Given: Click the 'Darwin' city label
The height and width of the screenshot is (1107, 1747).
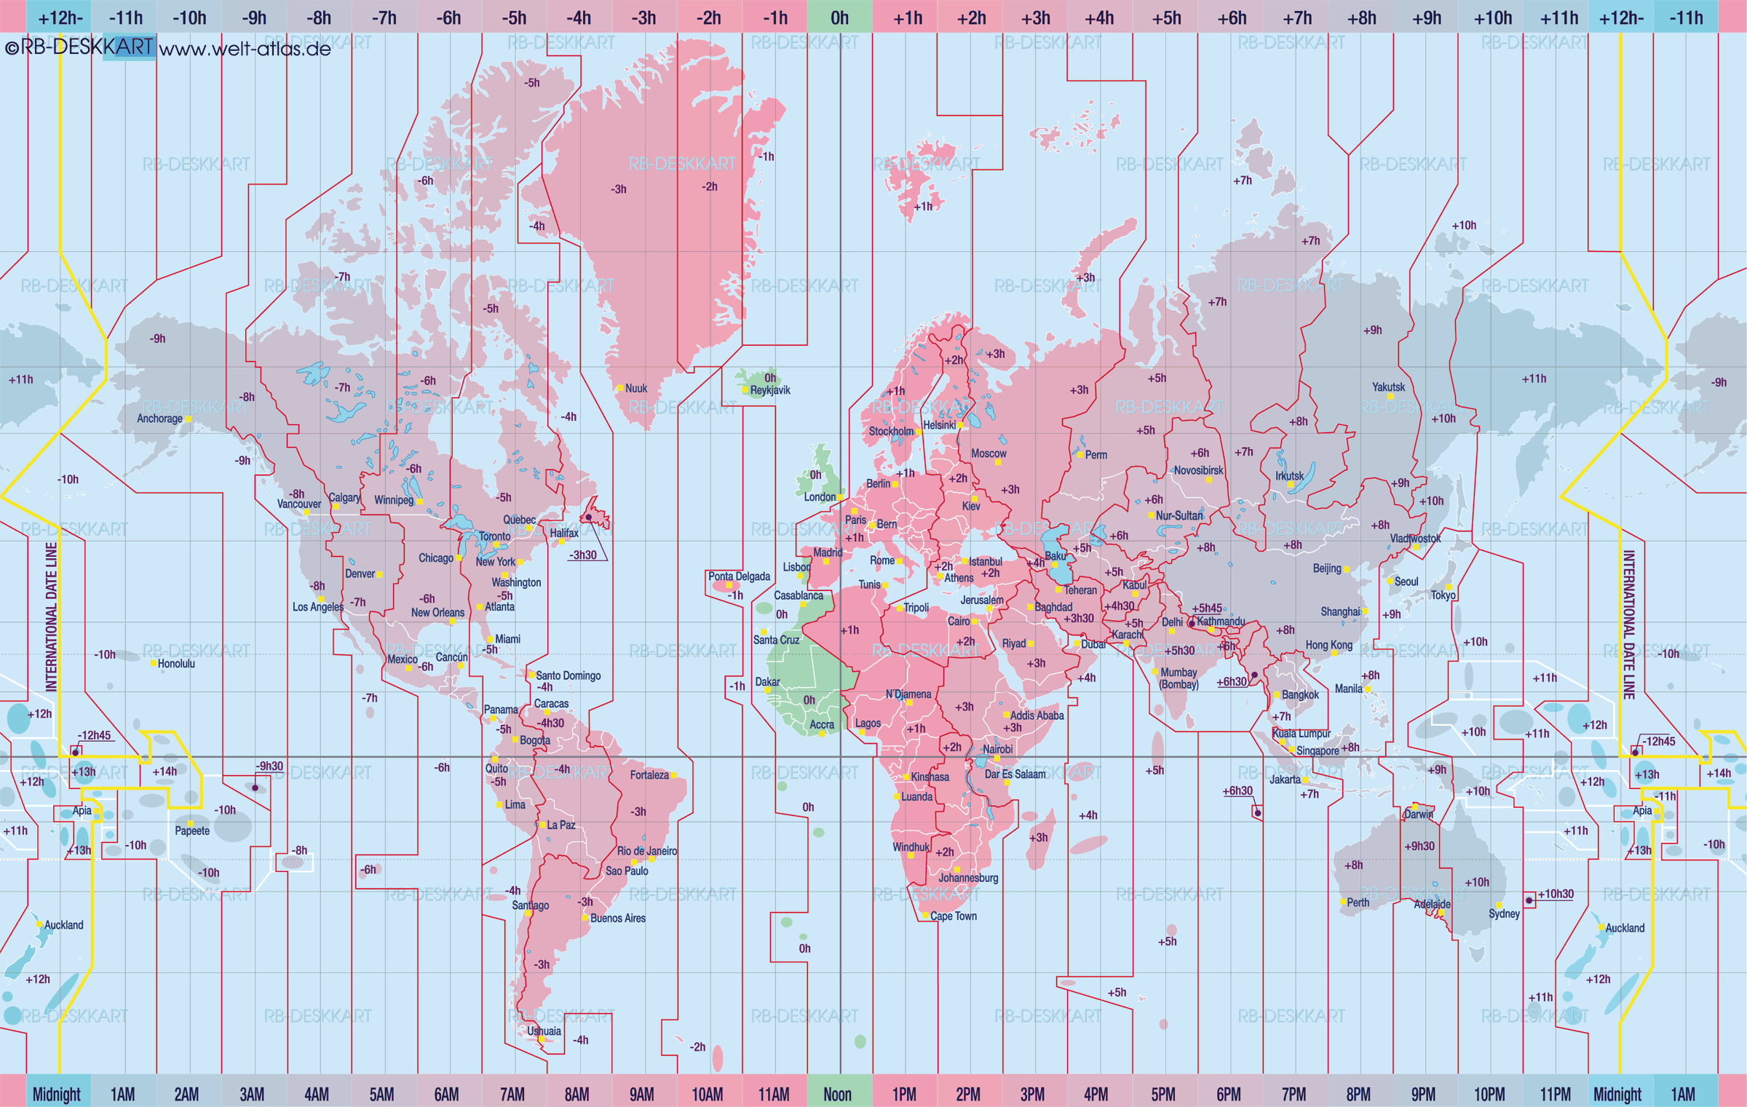Looking at the screenshot, I should point(1419,814).
